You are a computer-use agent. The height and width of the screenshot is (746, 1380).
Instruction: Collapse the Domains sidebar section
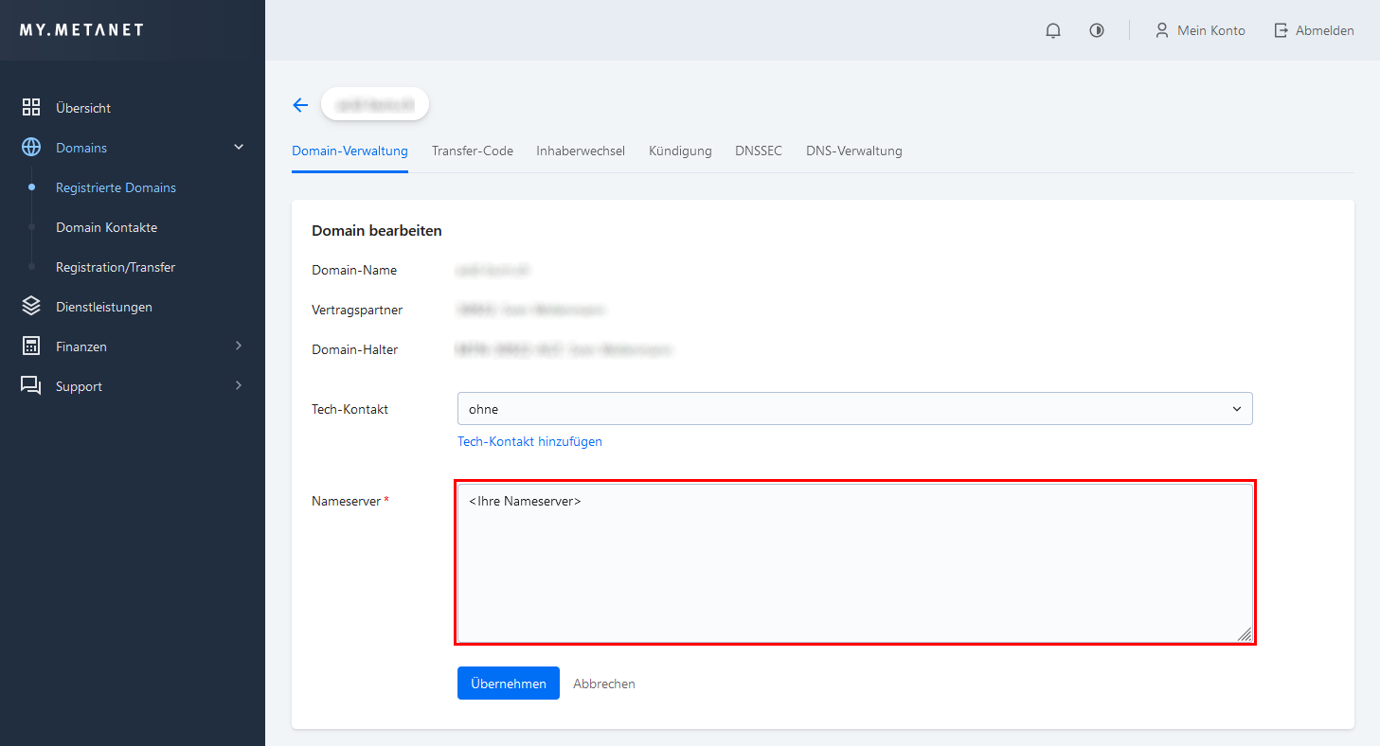click(239, 148)
